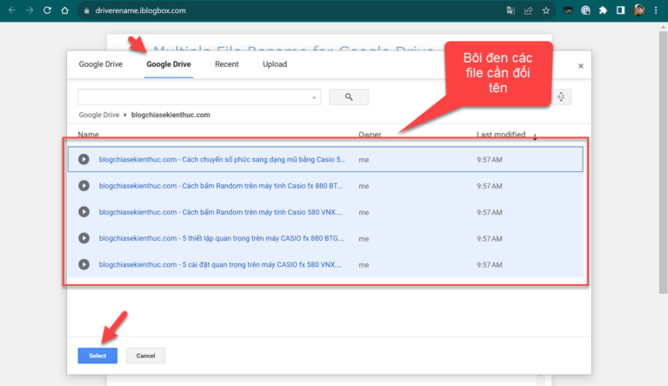Bookmark page with the star icon
The width and height of the screenshot is (668, 386).
pos(545,10)
